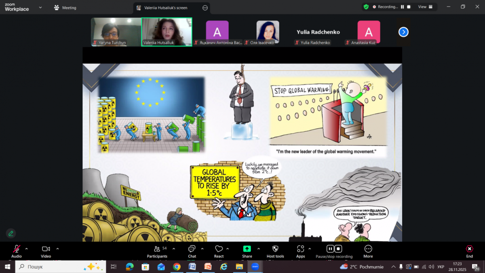Screen dimensions: 485x273
Task: Open the Zoom Workplace dropdown arrow
Action: [x=40, y=8]
